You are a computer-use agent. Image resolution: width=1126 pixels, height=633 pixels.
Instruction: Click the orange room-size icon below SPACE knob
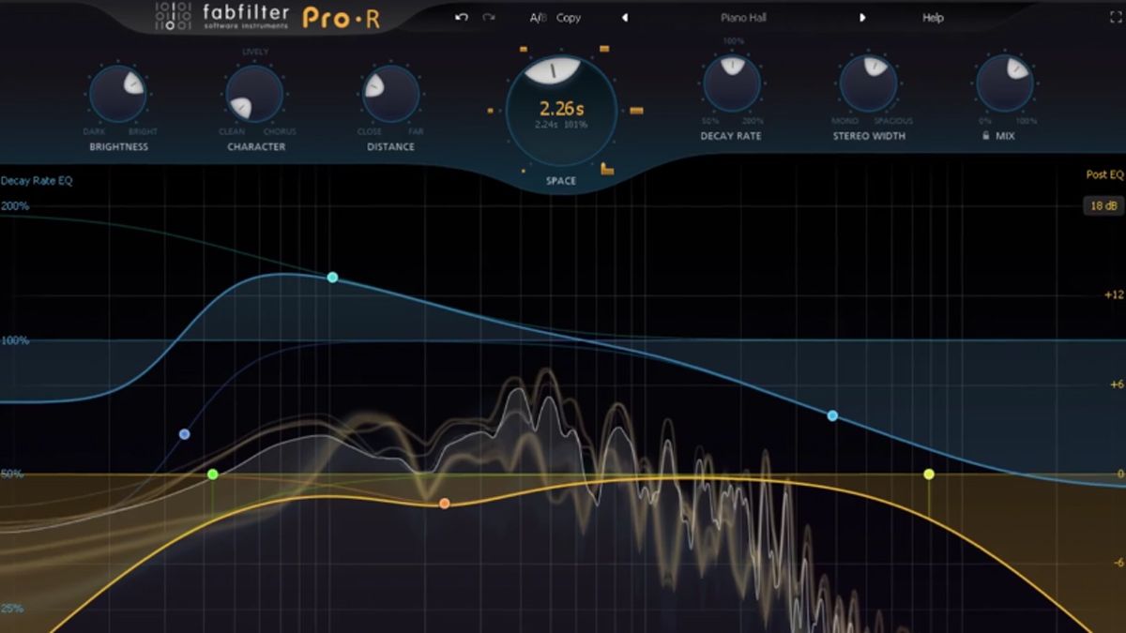click(x=608, y=169)
